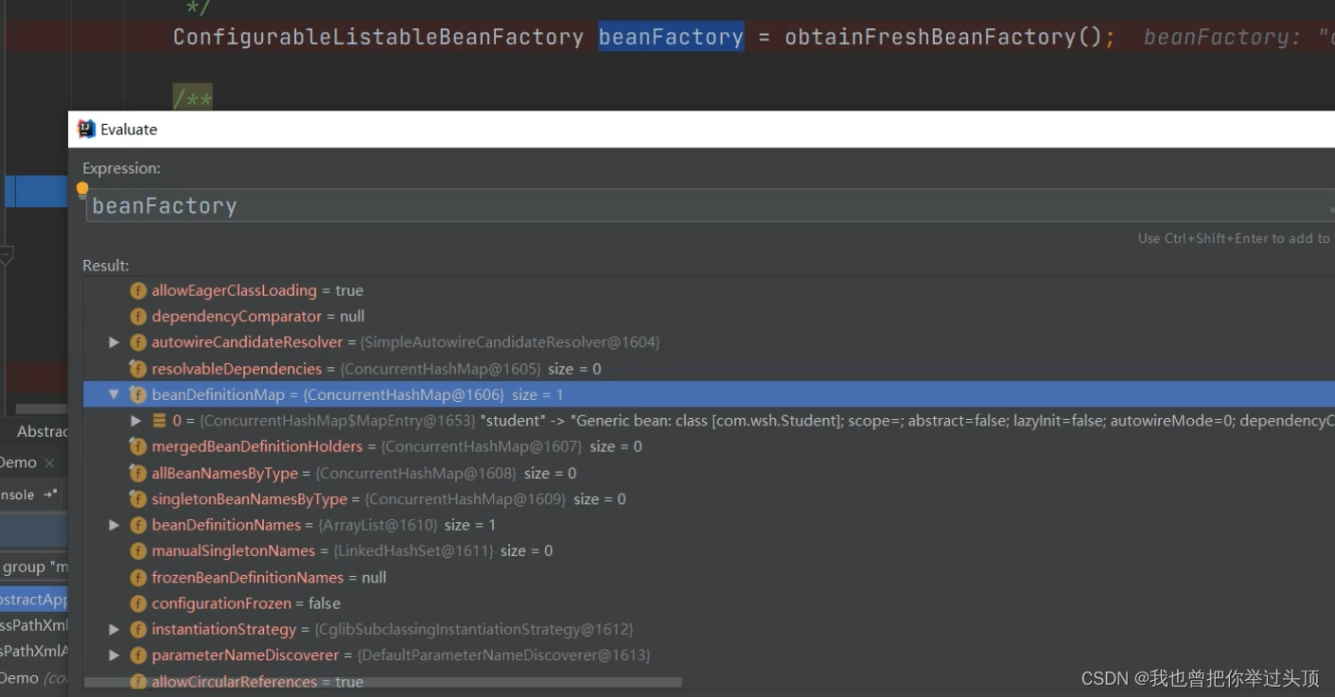Select allowCircularReferences = true row
This screenshot has height=697, width=1335.
click(709, 681)
